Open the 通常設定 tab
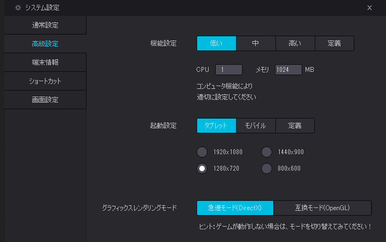The width and height of the screenshot is (386, 242). point(45,25)
